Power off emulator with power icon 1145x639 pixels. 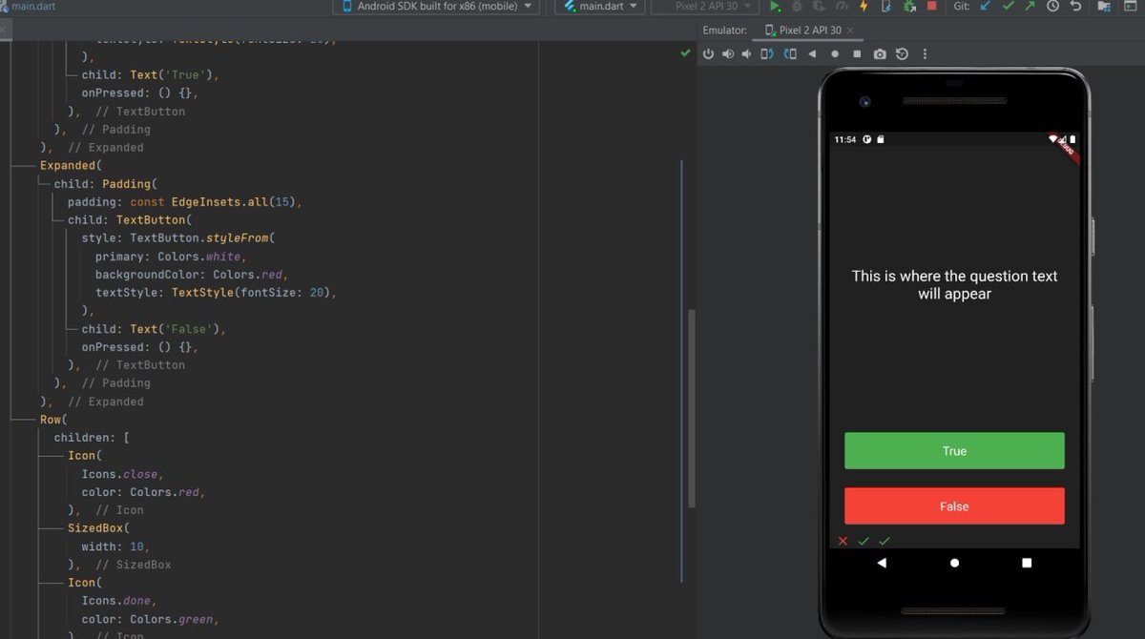[x=708, y=54]
